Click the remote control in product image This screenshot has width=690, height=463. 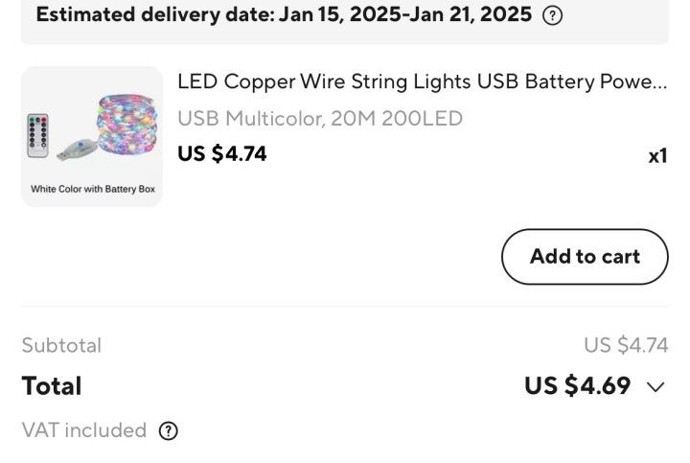pos(37,135)
